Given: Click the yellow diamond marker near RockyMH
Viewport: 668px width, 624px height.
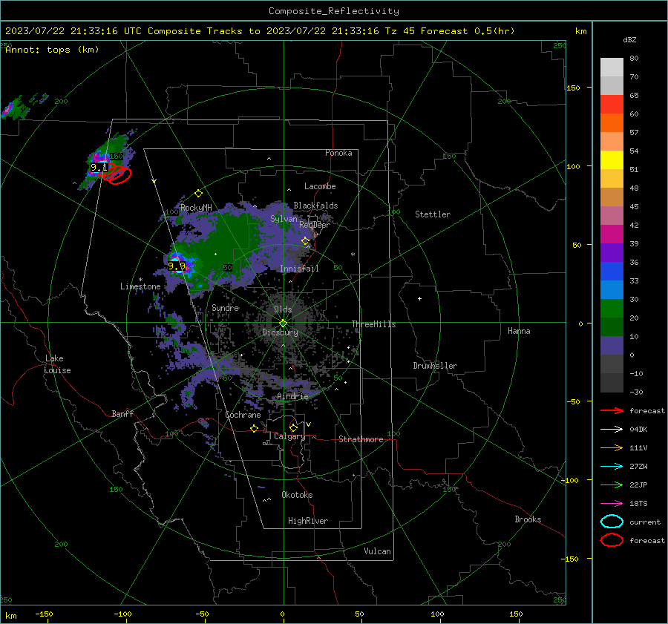Looking at the screenshot, I should tap(198, 194).
